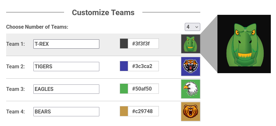Click the Customize Teams heading
Screen dimensions: 276x126
point(103,13)
